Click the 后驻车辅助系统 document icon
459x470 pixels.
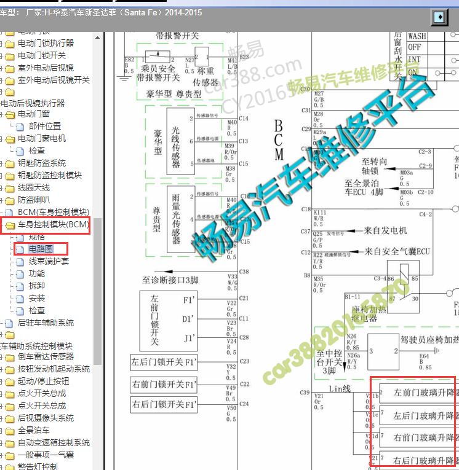click(9, 323)
